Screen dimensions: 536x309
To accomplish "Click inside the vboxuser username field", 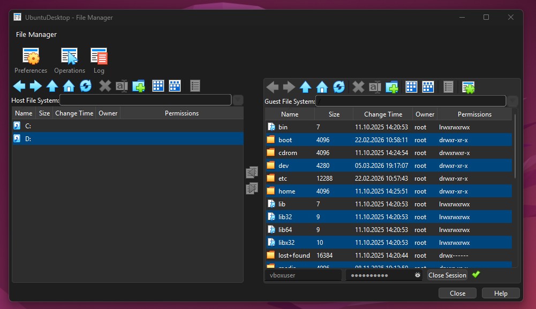I will coord(303,275).
